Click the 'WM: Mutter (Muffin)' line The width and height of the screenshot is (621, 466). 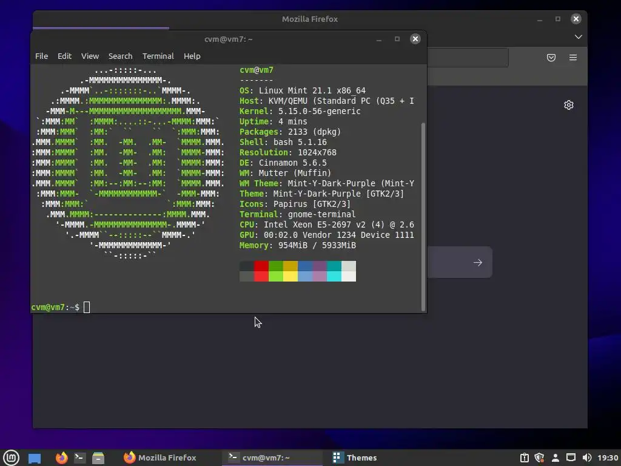tap(285, 173)
